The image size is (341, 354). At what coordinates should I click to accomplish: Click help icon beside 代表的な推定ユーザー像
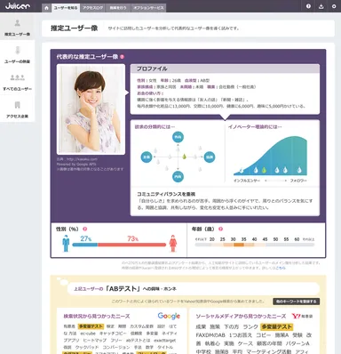click(x=122, y=57)
